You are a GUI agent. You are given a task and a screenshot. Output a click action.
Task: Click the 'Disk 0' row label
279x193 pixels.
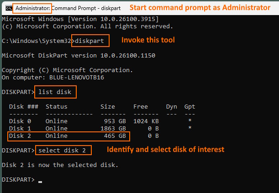(x=20, y=121)
